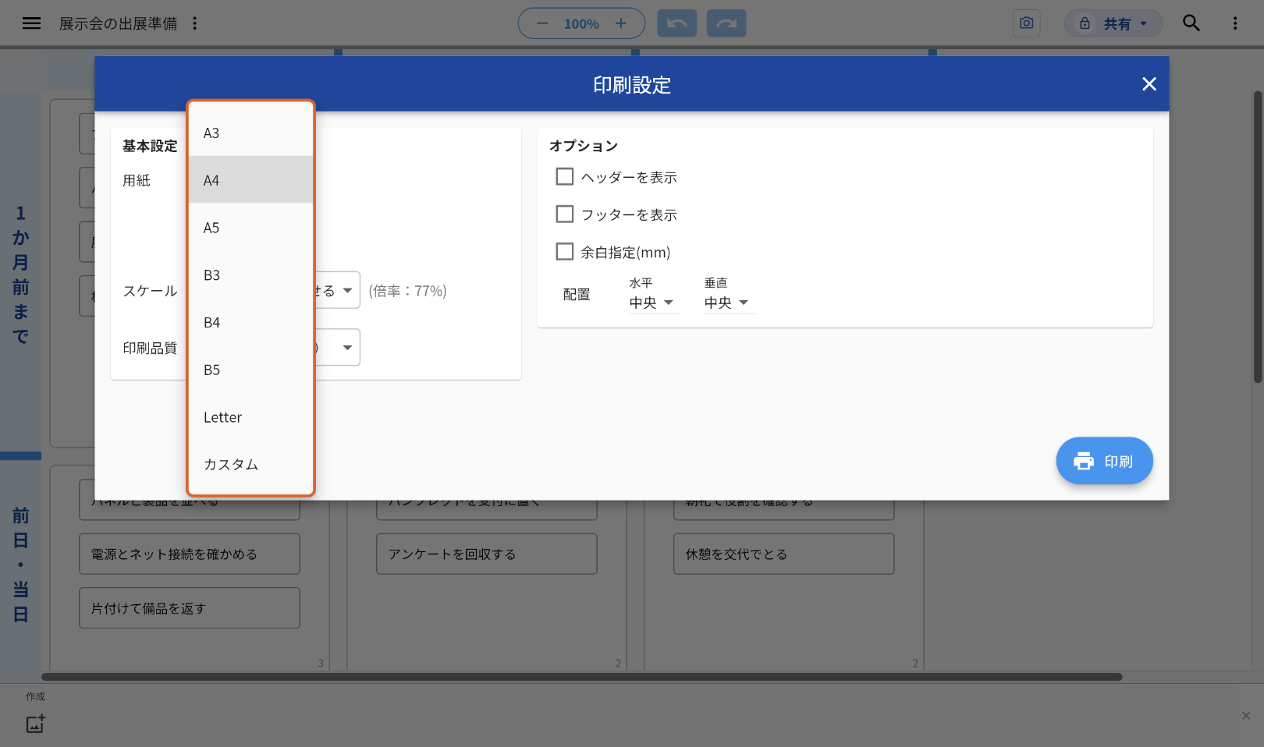The height and width of the screenshot is (747, 1264).
Task: Click the 展示会の出展準備 document title
Action: pyautogui.click(x=118, y=23)
